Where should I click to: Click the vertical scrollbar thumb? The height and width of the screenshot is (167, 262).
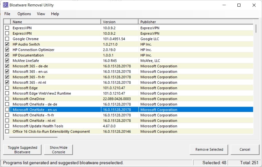pos(256,28)
